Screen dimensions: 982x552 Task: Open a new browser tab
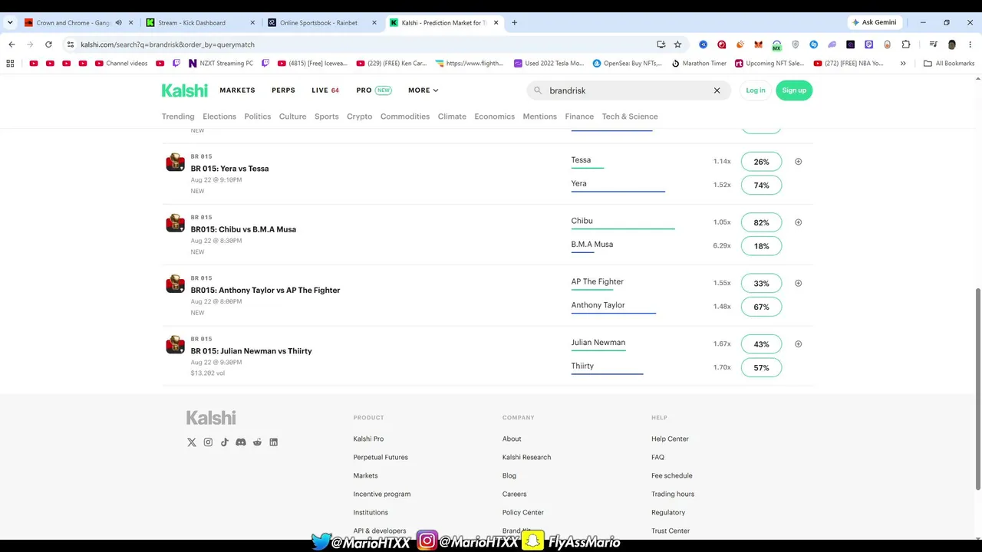[514, 23]
